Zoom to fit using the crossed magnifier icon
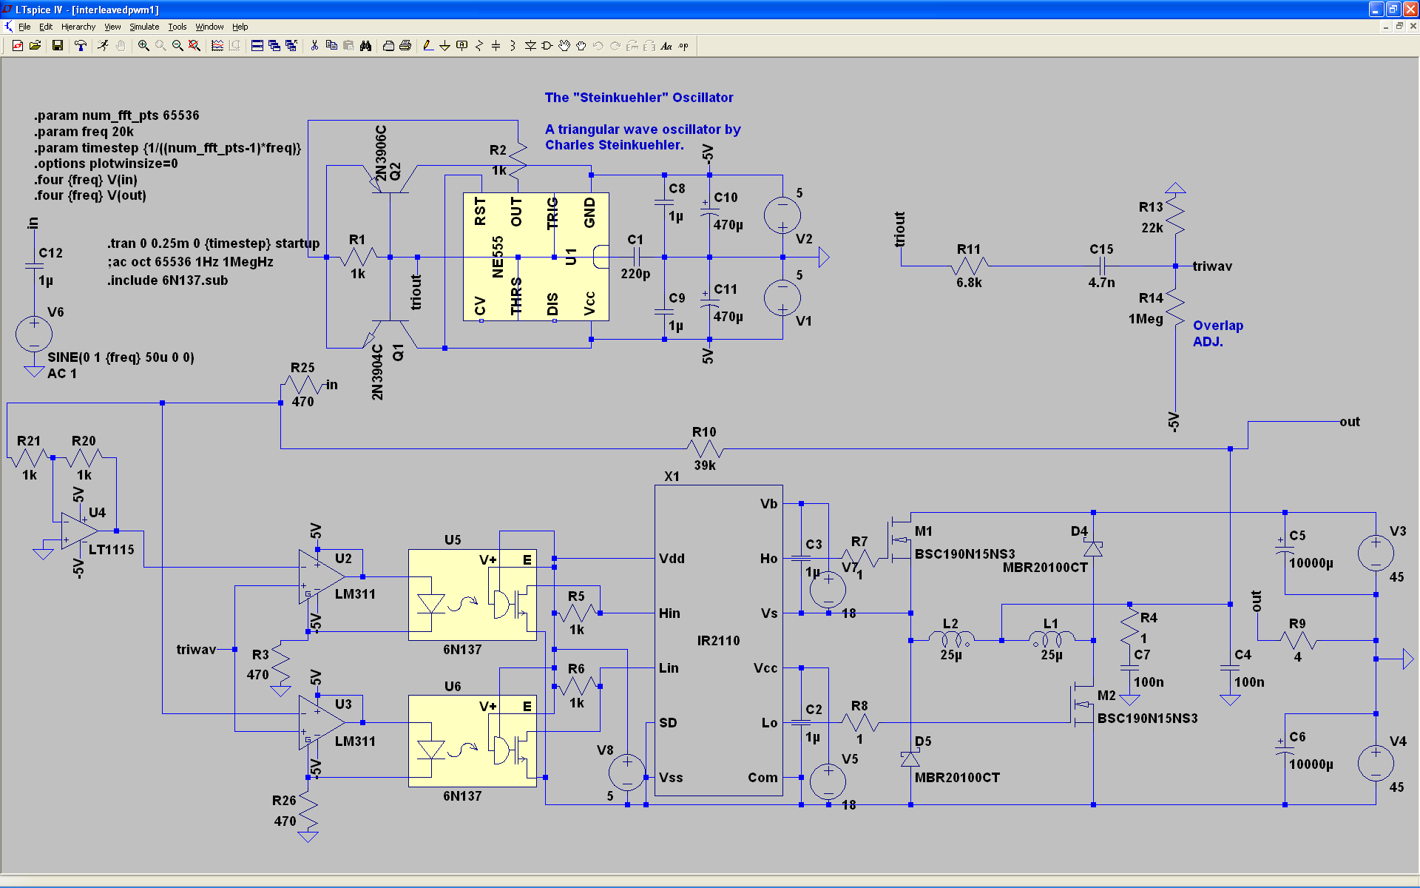1420x888 pixels. point(195,46)
